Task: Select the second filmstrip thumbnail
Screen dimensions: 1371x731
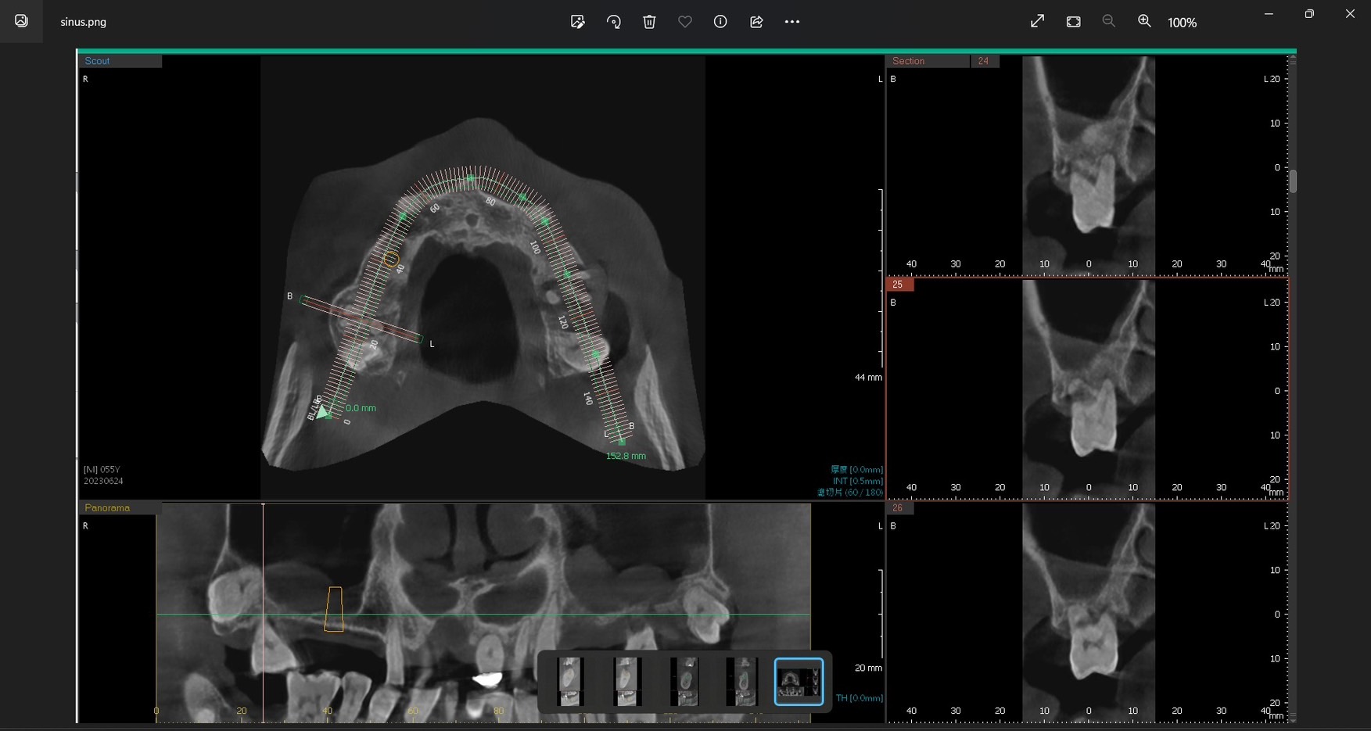Action: tap(627, 682)
